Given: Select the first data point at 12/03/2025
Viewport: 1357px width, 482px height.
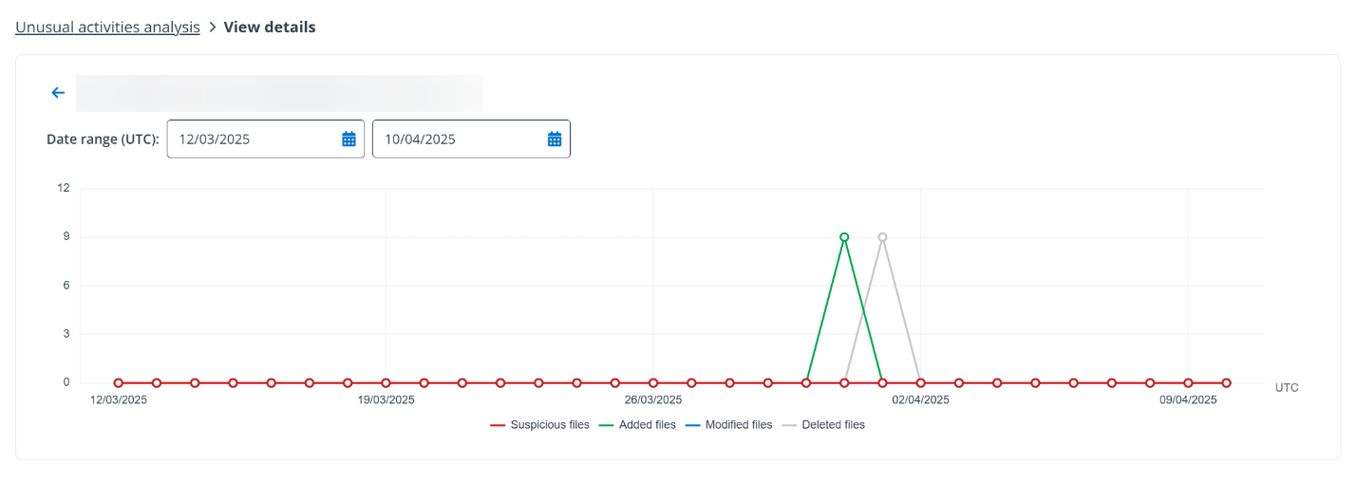Looking at the screenshot, I should [119, 383].
